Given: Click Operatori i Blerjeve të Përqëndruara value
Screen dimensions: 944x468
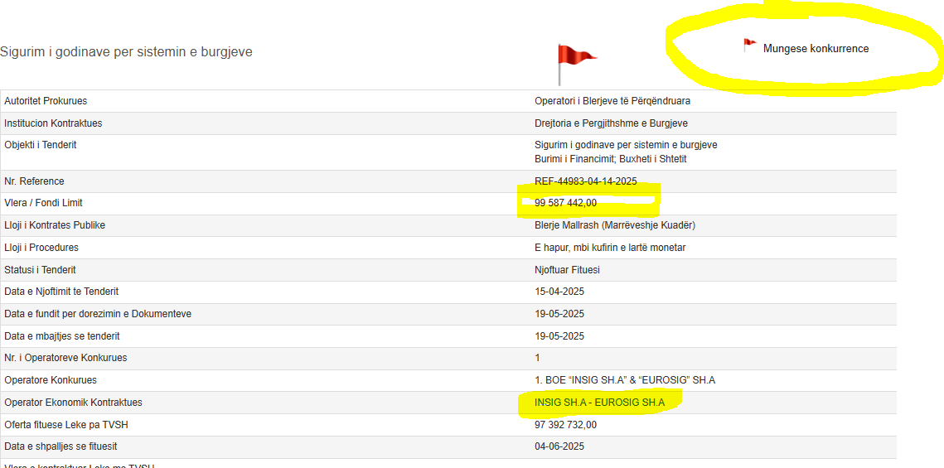Looking at the screenshot, I should 612,101.
